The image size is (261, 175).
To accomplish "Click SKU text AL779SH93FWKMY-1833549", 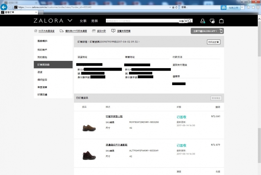I will (x=144, y=151).
